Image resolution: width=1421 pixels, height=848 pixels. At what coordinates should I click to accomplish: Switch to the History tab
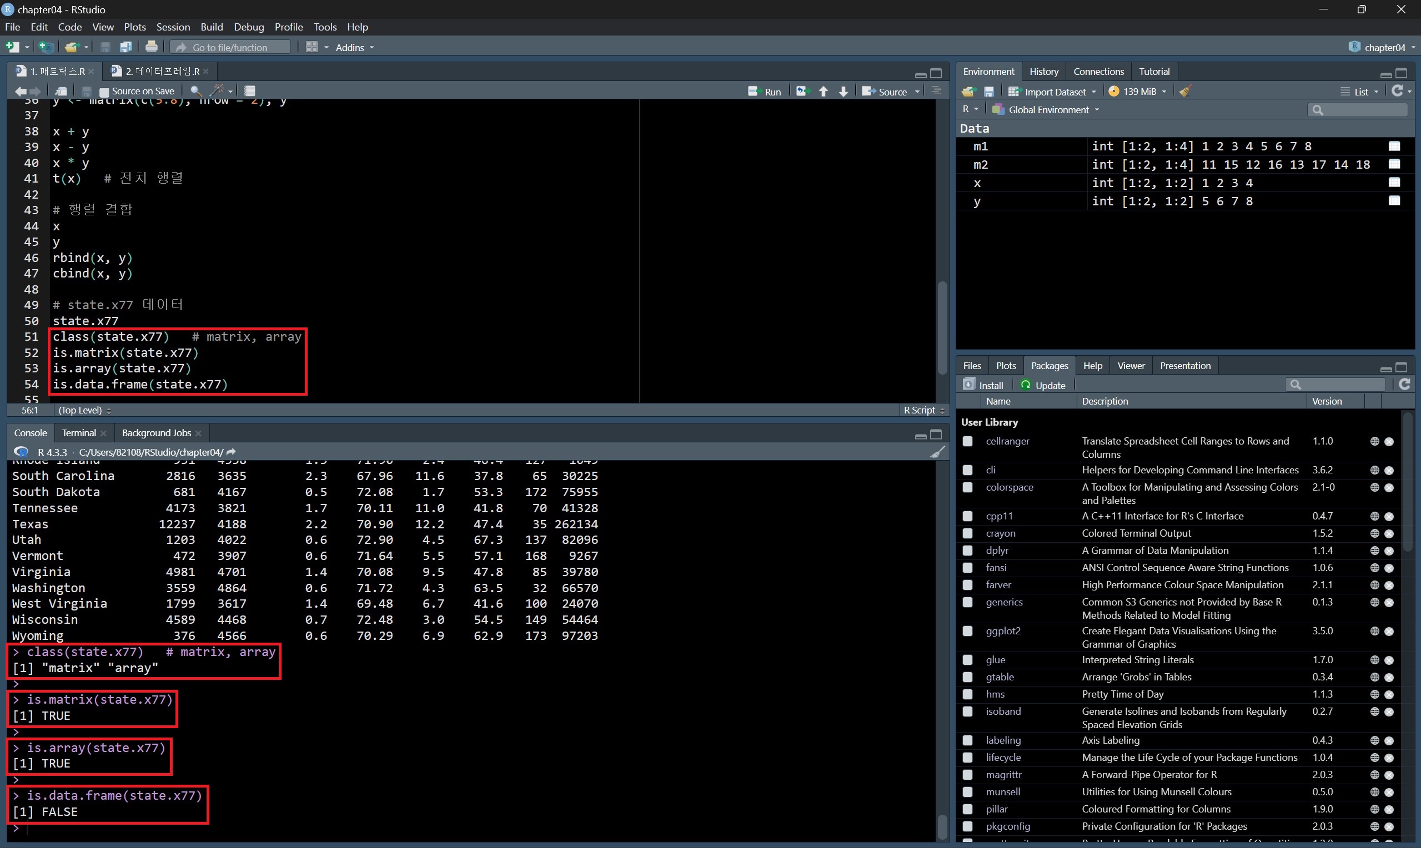(x=1043, y=72)
